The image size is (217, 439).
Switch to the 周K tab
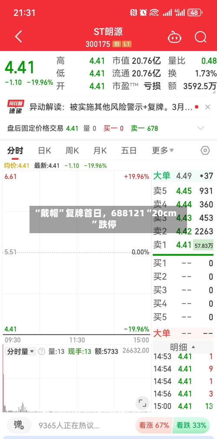click(72, 151)
